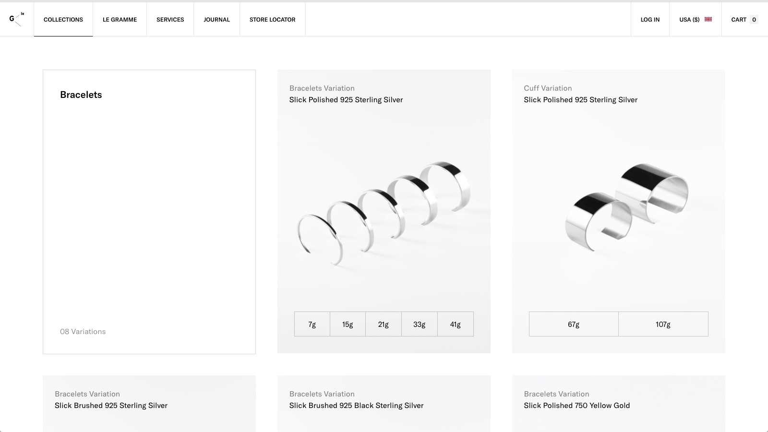The width and height of the screenshot is (768, 432).
Task: Open the Collections menu
Action: point(63,20)
